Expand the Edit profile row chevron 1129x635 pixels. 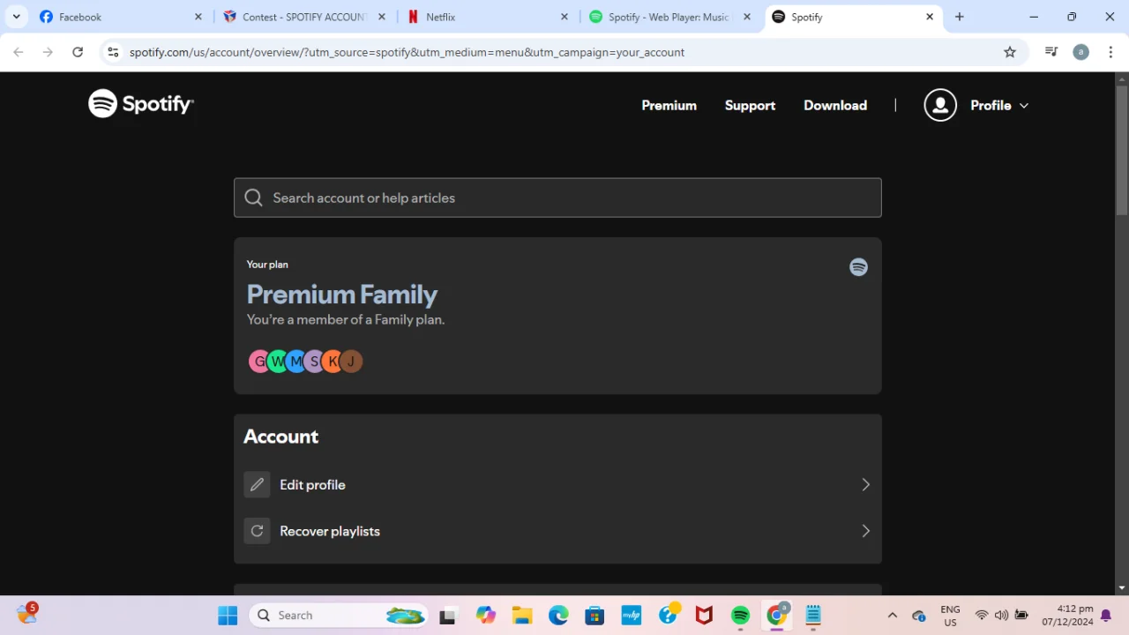coord(865,484)
